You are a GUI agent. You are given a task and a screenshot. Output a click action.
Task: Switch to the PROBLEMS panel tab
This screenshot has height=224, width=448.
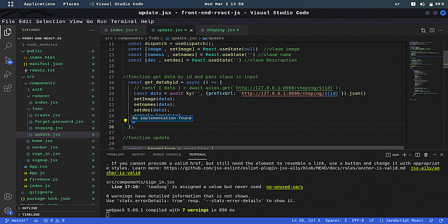[115, 154]
